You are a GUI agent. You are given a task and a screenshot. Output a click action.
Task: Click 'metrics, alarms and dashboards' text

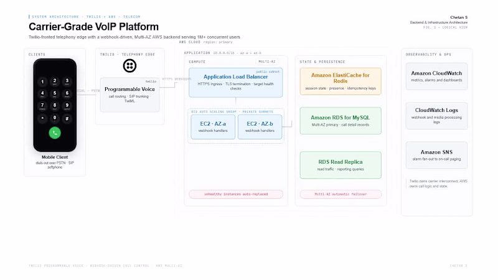[x=436, y=80]
